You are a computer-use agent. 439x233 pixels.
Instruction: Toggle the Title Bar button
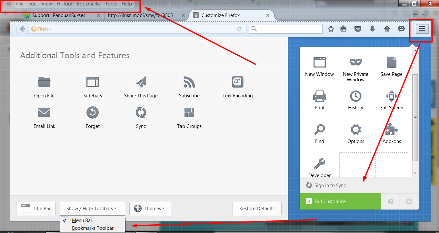click(x=36, y=209)
